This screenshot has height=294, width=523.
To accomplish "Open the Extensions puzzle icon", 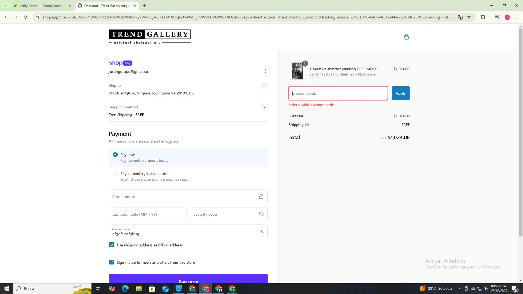I will point(483,17).
